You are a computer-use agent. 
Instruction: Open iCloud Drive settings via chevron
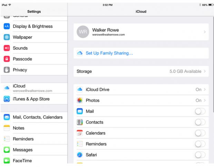(x=205, y=89)
